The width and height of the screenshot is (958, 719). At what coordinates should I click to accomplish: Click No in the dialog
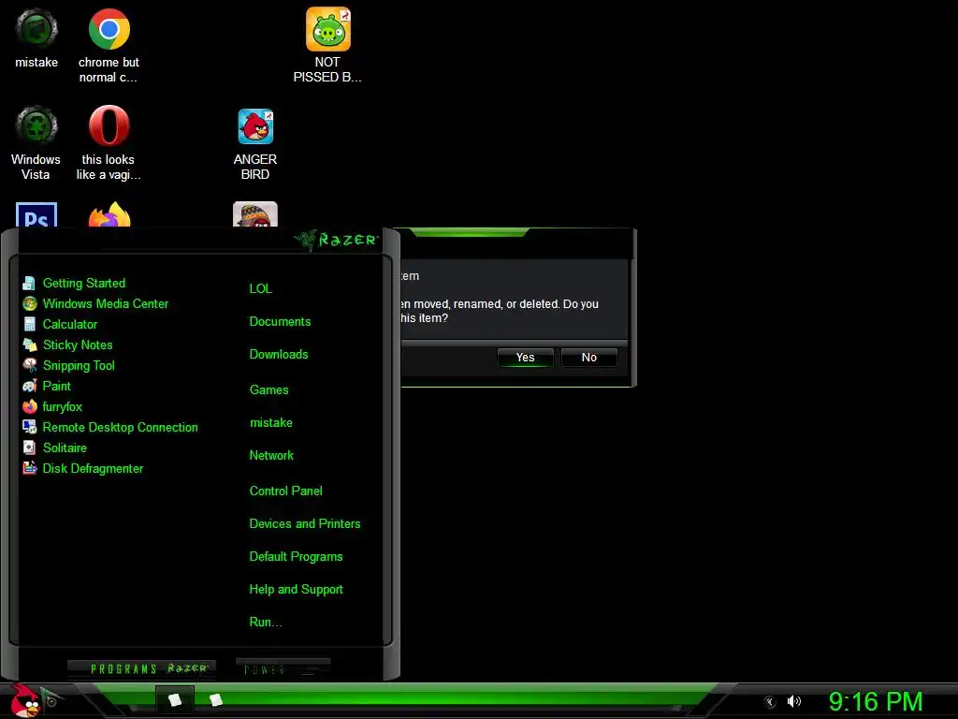(589, 358)
